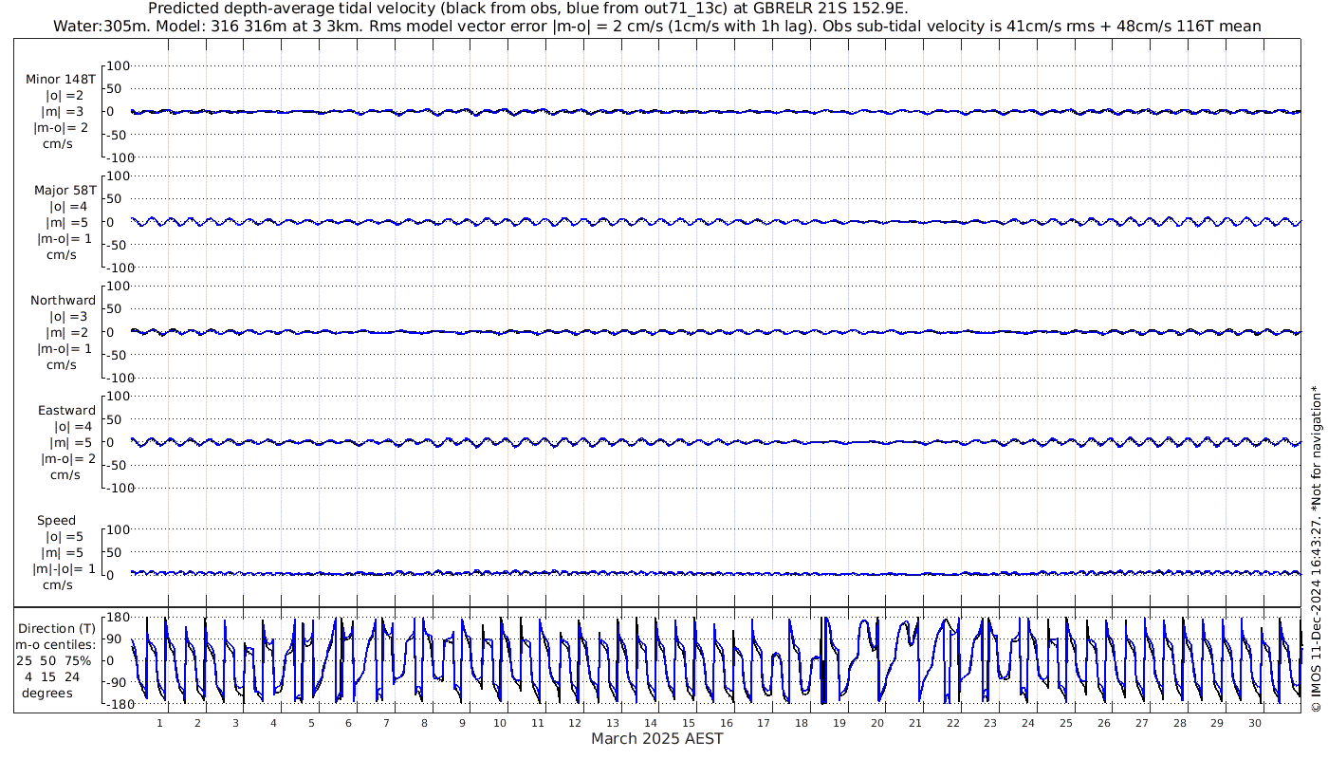The height and width of the screenshot is (759, 1328).
Task: Click the 'Water:305m. Model: 316 316m' subtitle line
Action: 658,27
